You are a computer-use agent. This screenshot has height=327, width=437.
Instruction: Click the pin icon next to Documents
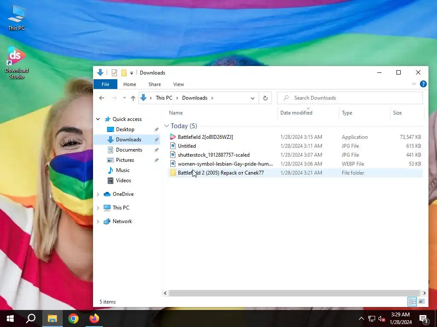point(156,150)
